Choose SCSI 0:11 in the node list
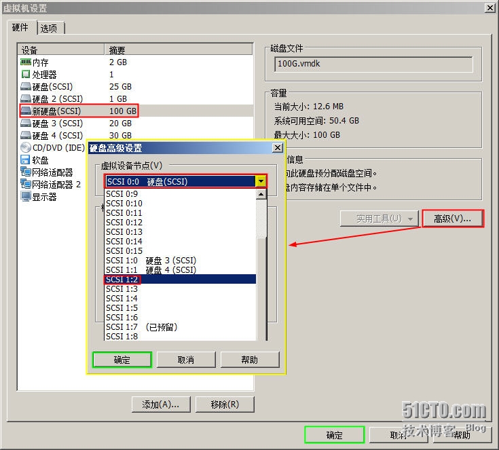This screenshot has height=450, width=499. tap(180, 213)
